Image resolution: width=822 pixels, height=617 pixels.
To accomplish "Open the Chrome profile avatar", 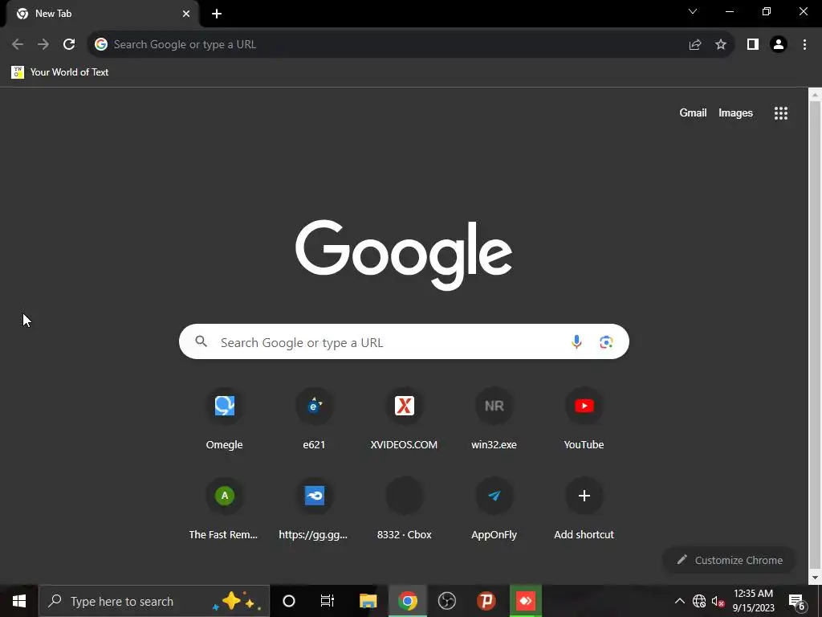I will coord(779,44).
